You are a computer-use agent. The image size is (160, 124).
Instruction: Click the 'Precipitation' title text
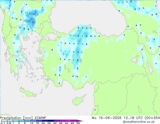click(x=11, y=118)
